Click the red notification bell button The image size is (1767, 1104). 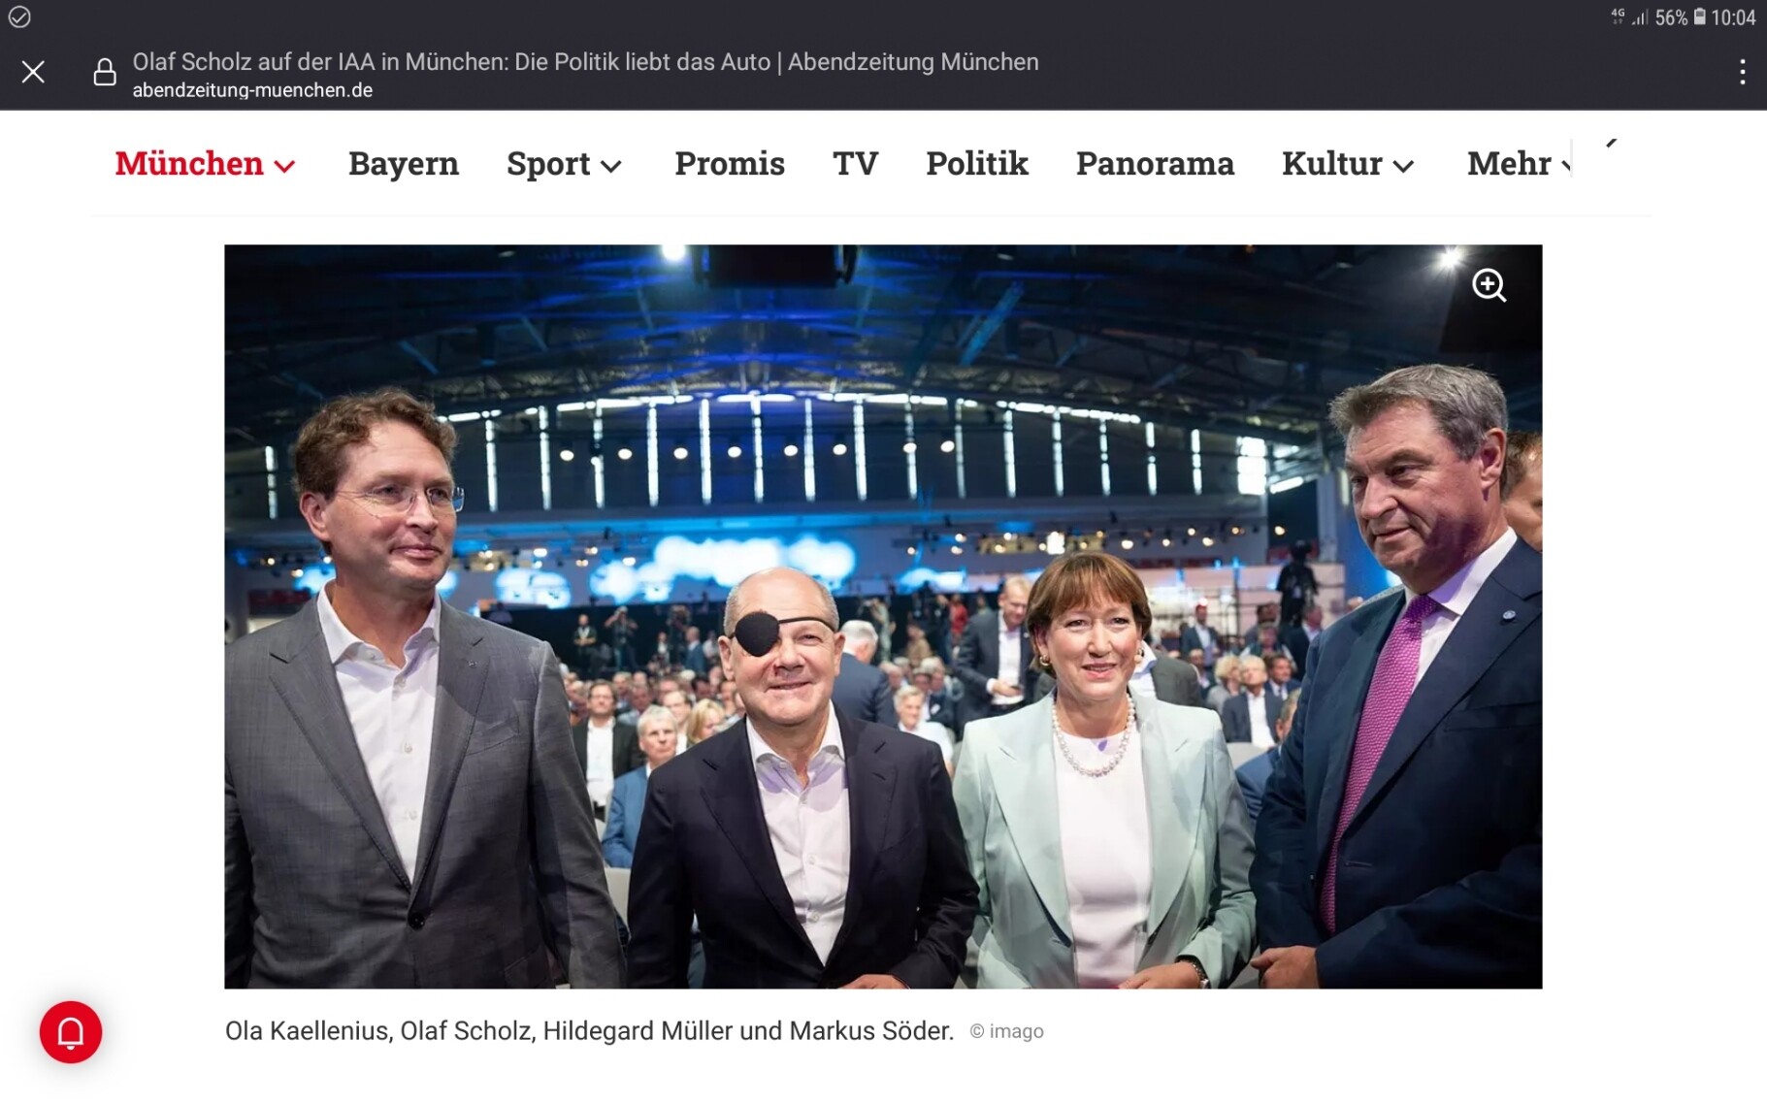(71, 1032)
